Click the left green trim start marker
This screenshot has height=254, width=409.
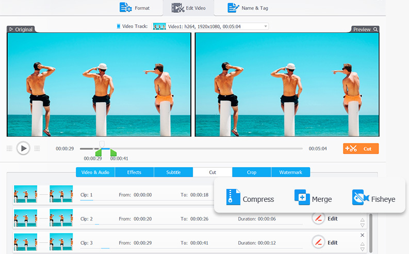pyautogui.click(x=98, y=152)
